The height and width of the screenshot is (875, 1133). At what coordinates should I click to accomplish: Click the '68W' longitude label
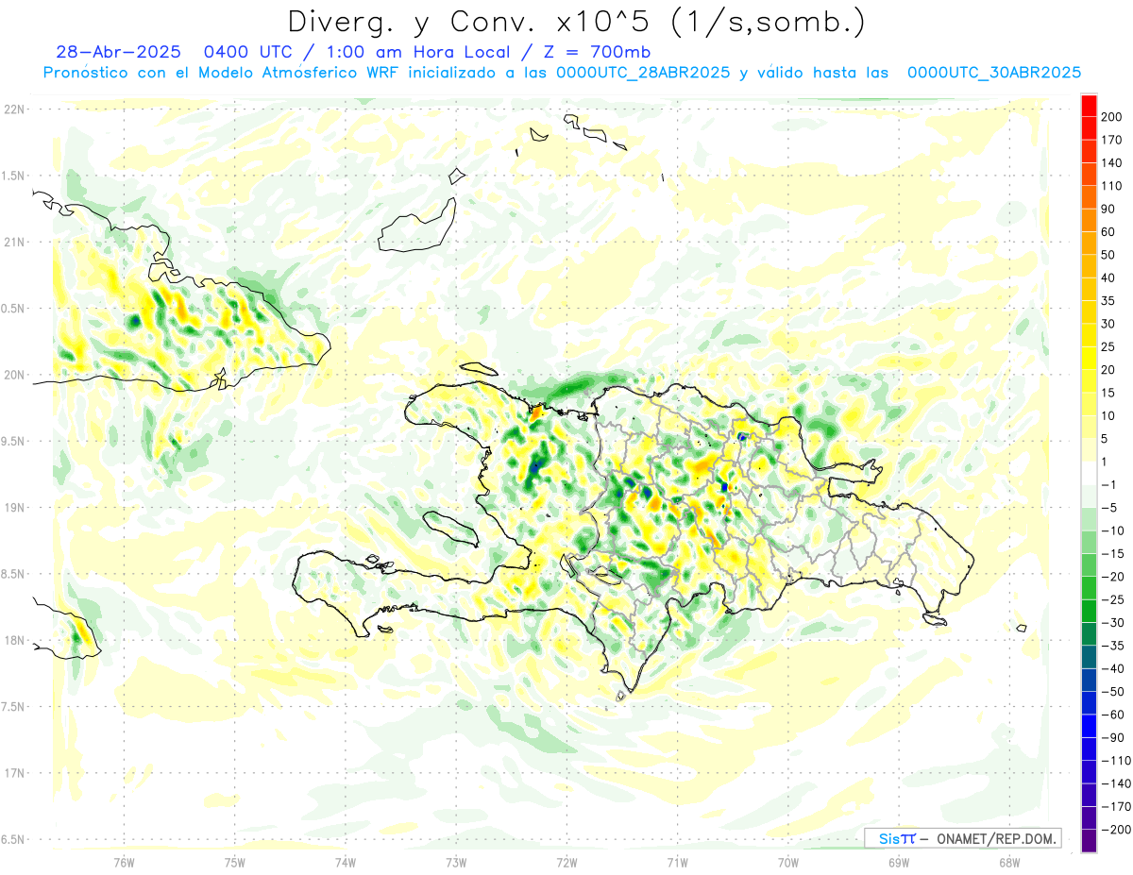pyautogui.click(x=1009, y=863)
